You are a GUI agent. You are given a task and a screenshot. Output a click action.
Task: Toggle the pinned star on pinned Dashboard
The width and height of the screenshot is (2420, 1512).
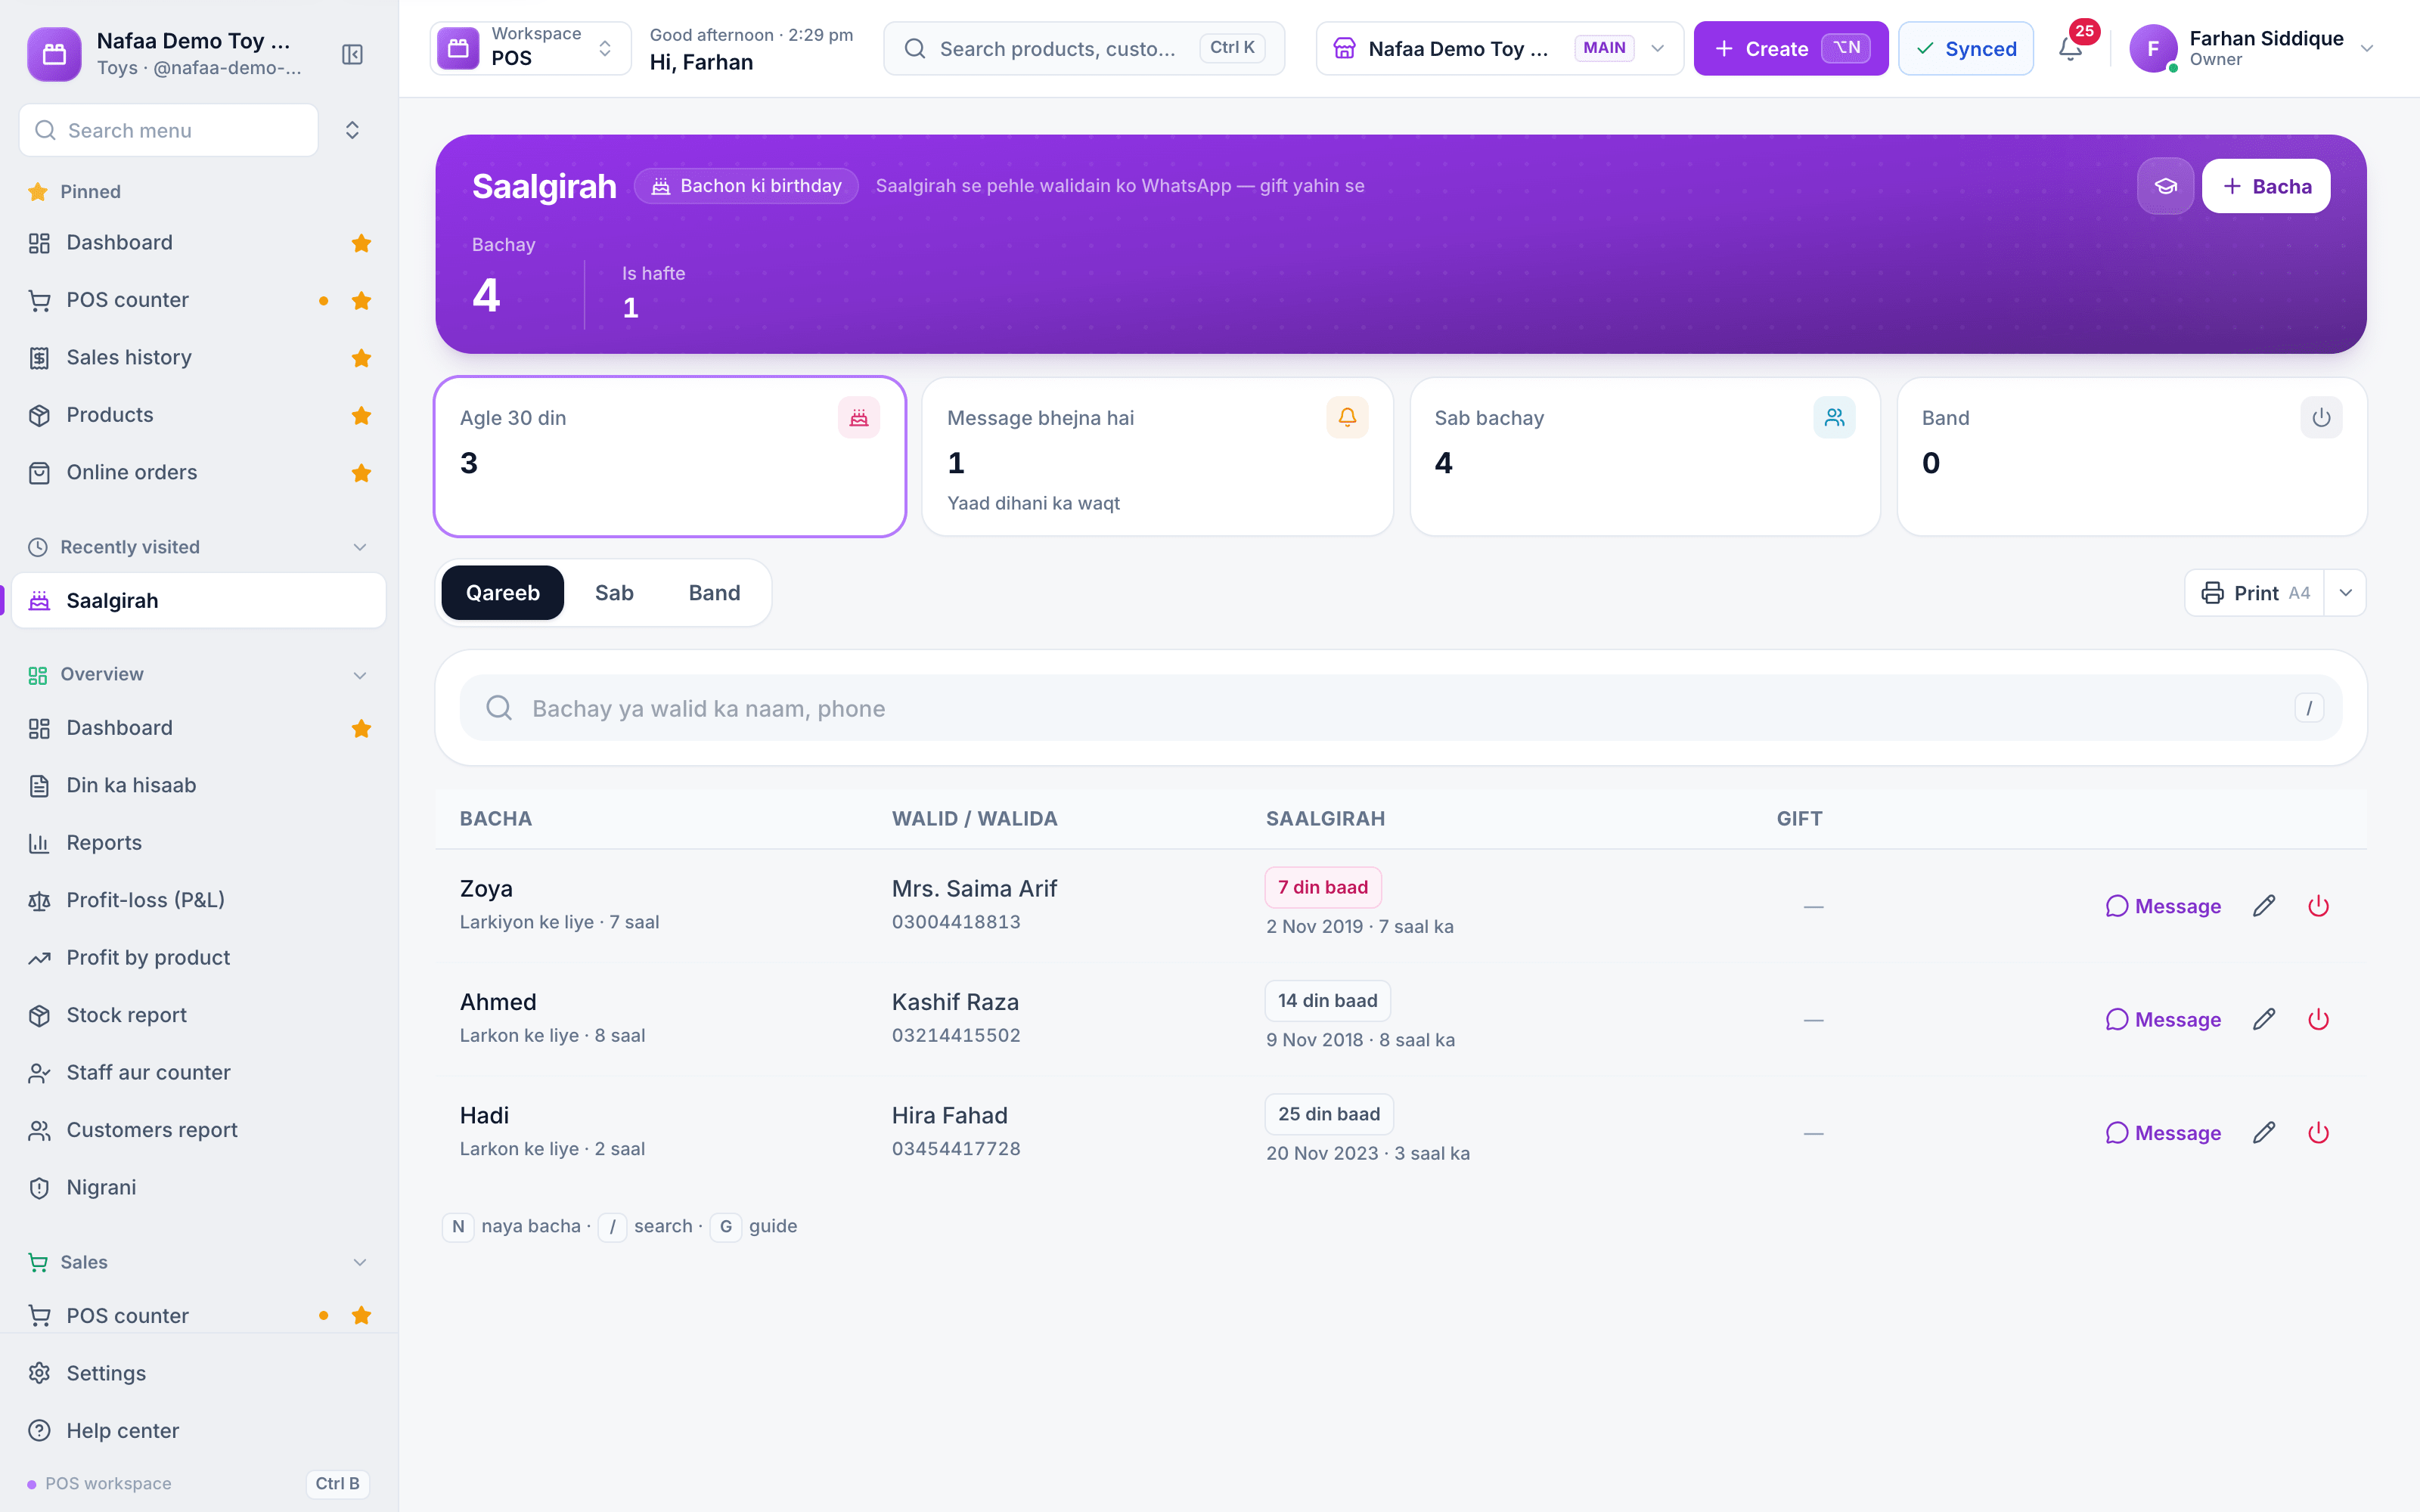tap(362, 243)
